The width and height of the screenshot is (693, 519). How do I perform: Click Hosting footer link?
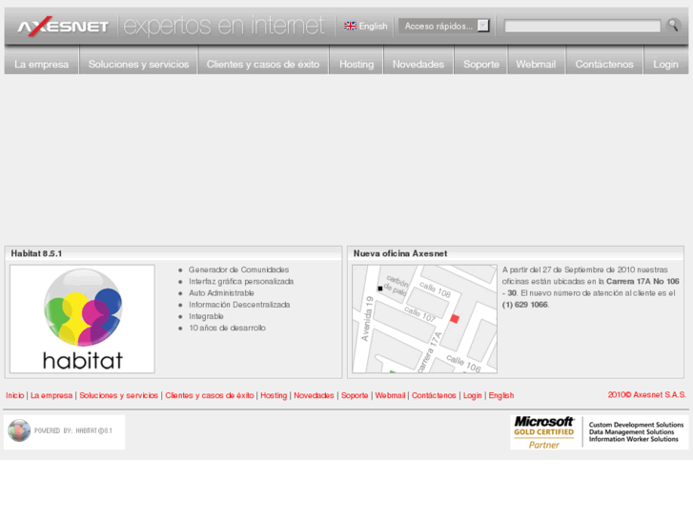(x=274, y=395)
